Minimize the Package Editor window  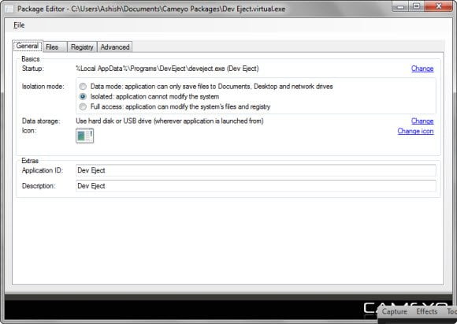401,6
